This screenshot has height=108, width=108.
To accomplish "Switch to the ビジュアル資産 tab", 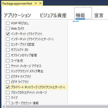I will coord(53,15).
